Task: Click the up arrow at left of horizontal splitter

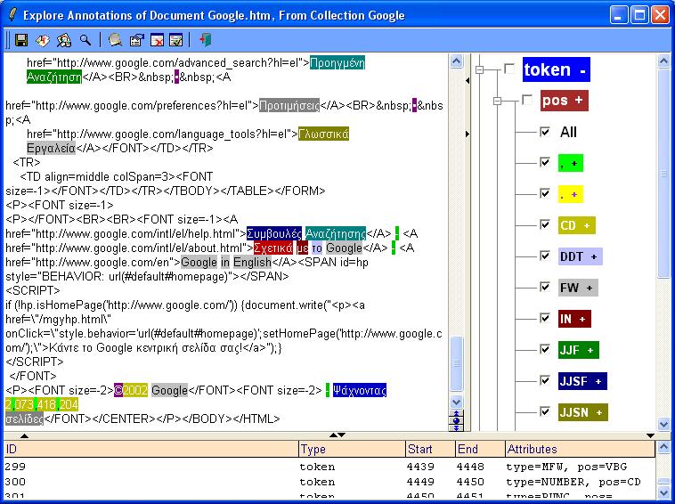Action: click(25, 435)
